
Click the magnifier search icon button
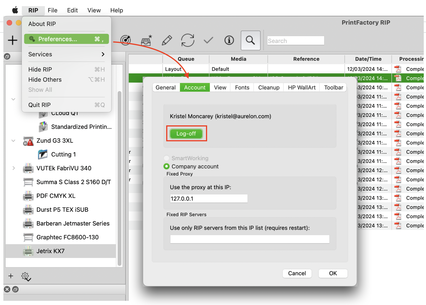click(x=250, y=40)
